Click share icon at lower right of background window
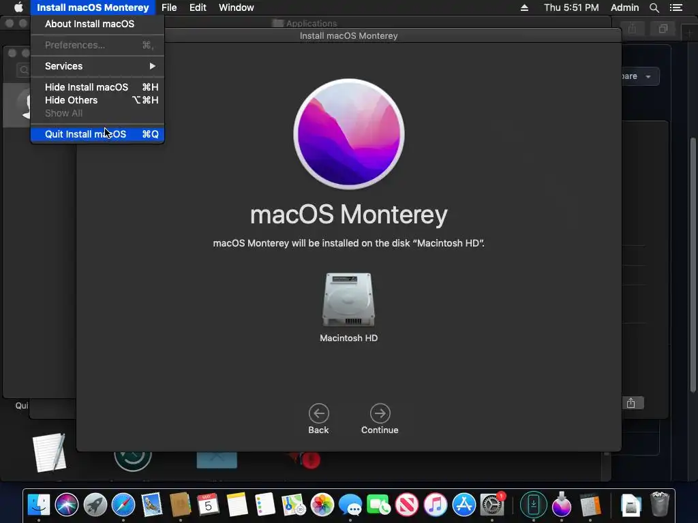Viewport: 698px width, 523px height. [631, 403]
